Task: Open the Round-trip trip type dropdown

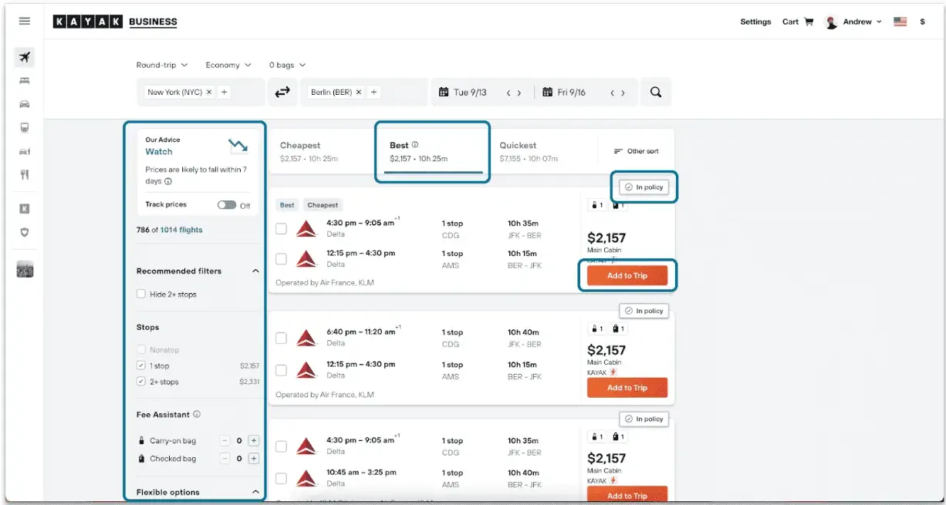Action: click(x=162, y=66)
